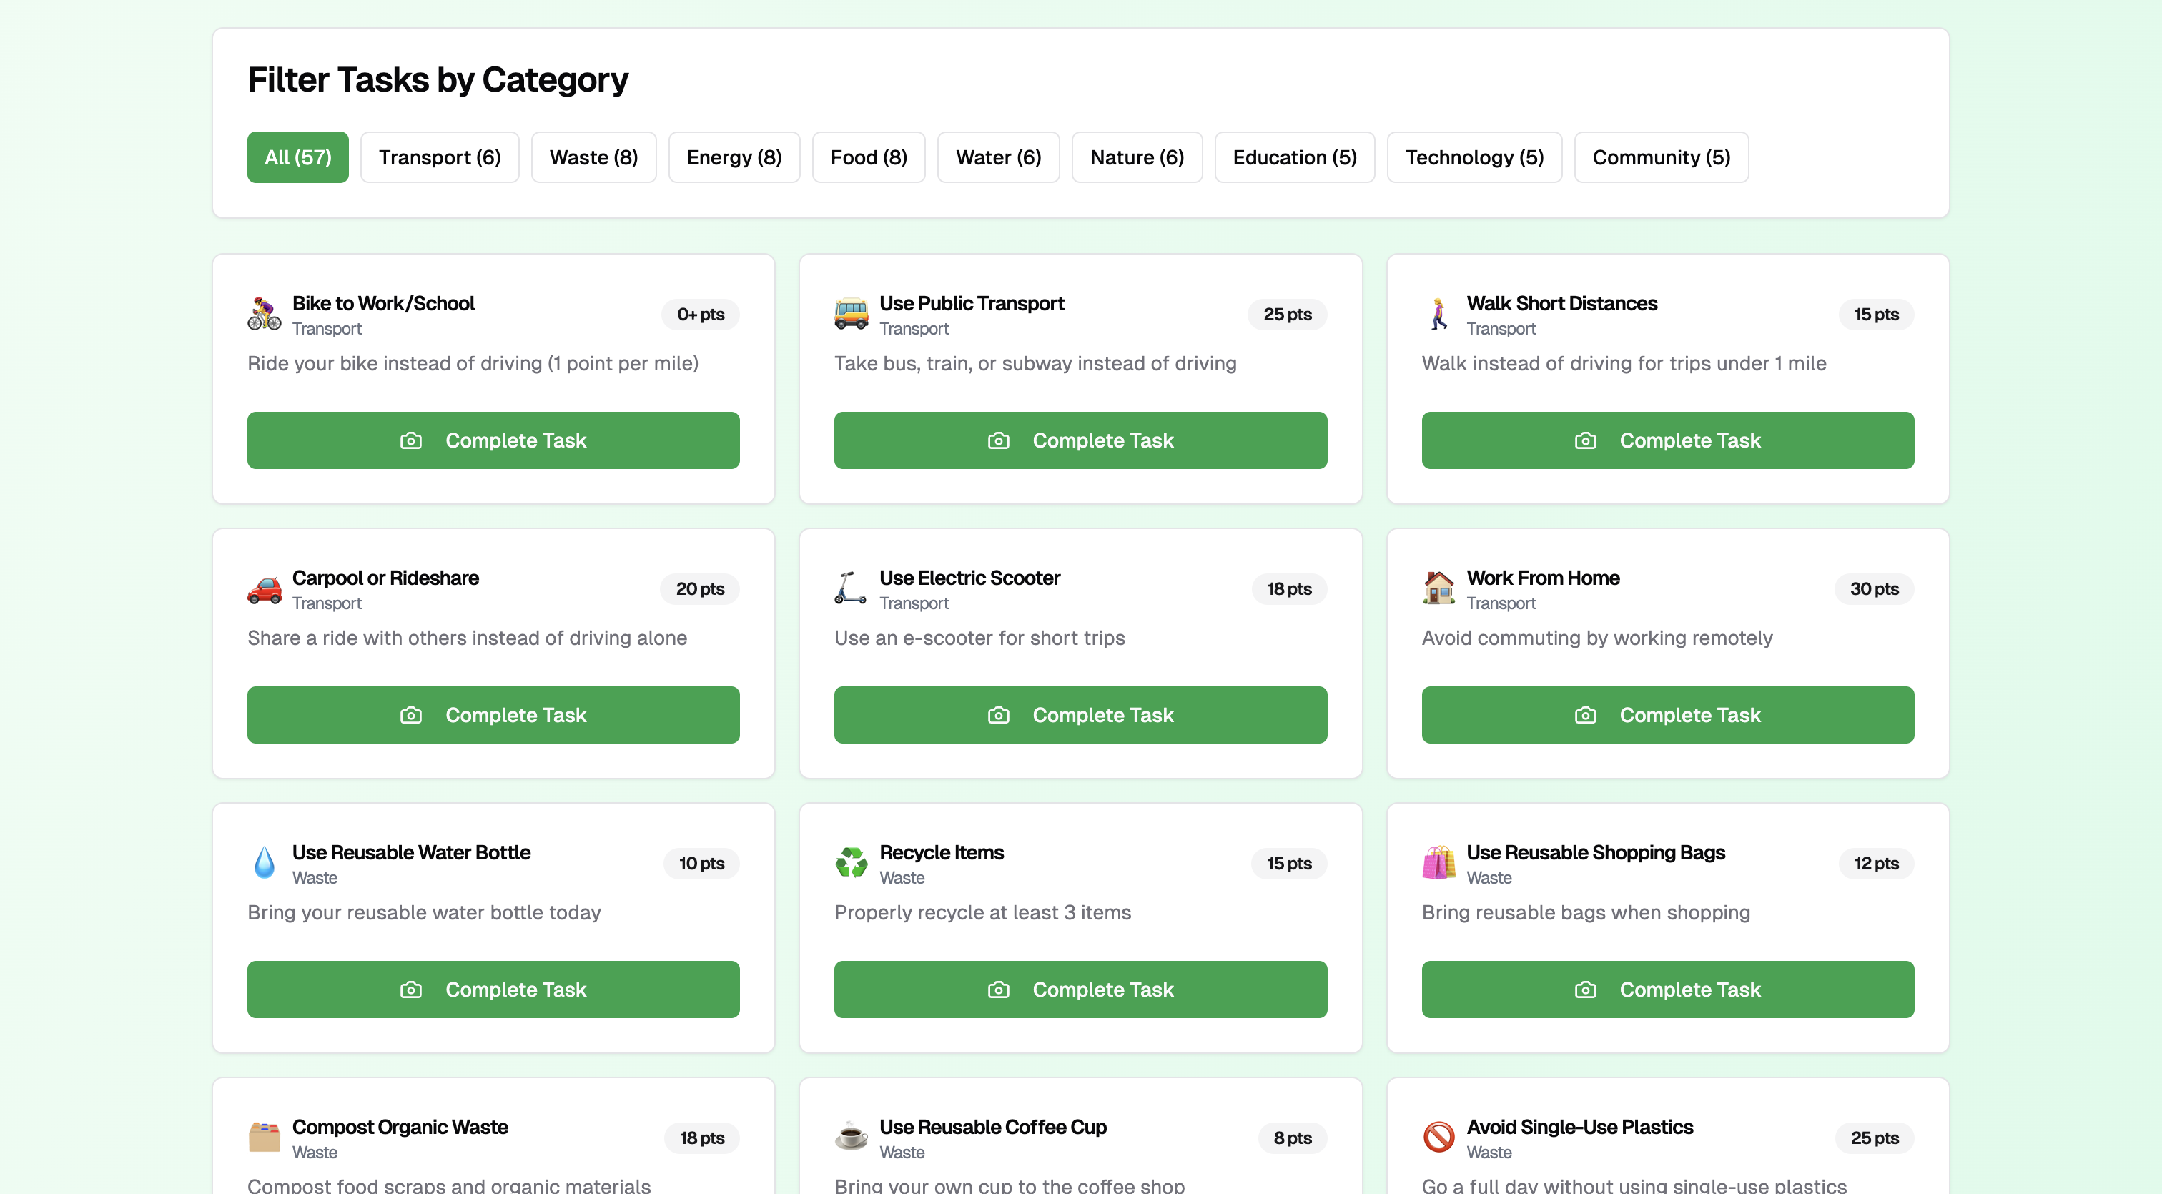
Task: Click the red car Carpool icon
Action: [x=265, y=589]
